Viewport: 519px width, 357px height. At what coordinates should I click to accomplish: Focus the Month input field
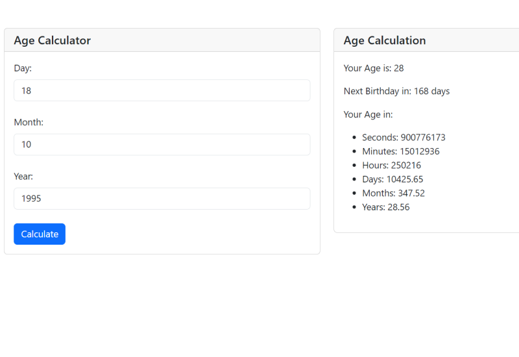(x=162, y=144)
